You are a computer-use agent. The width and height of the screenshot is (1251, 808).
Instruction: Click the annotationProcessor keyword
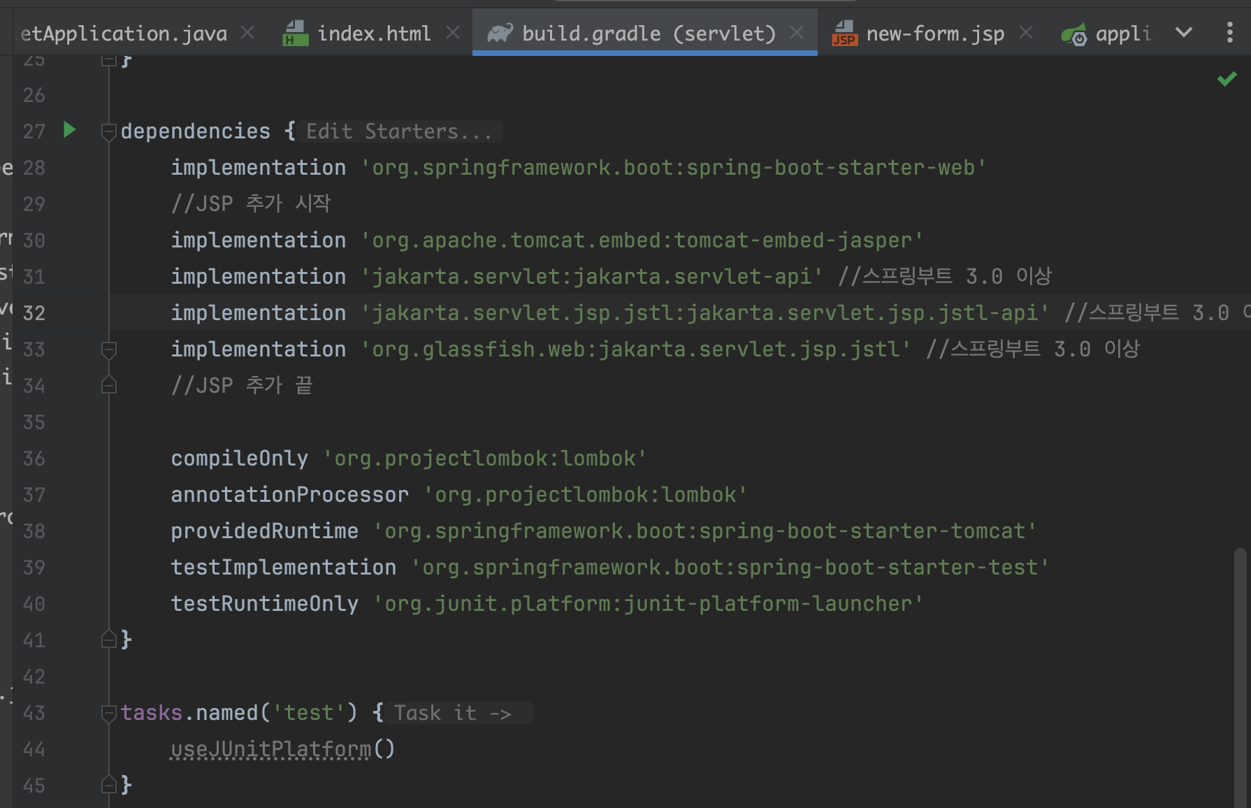pyautogui.click(x=290, y=495)
